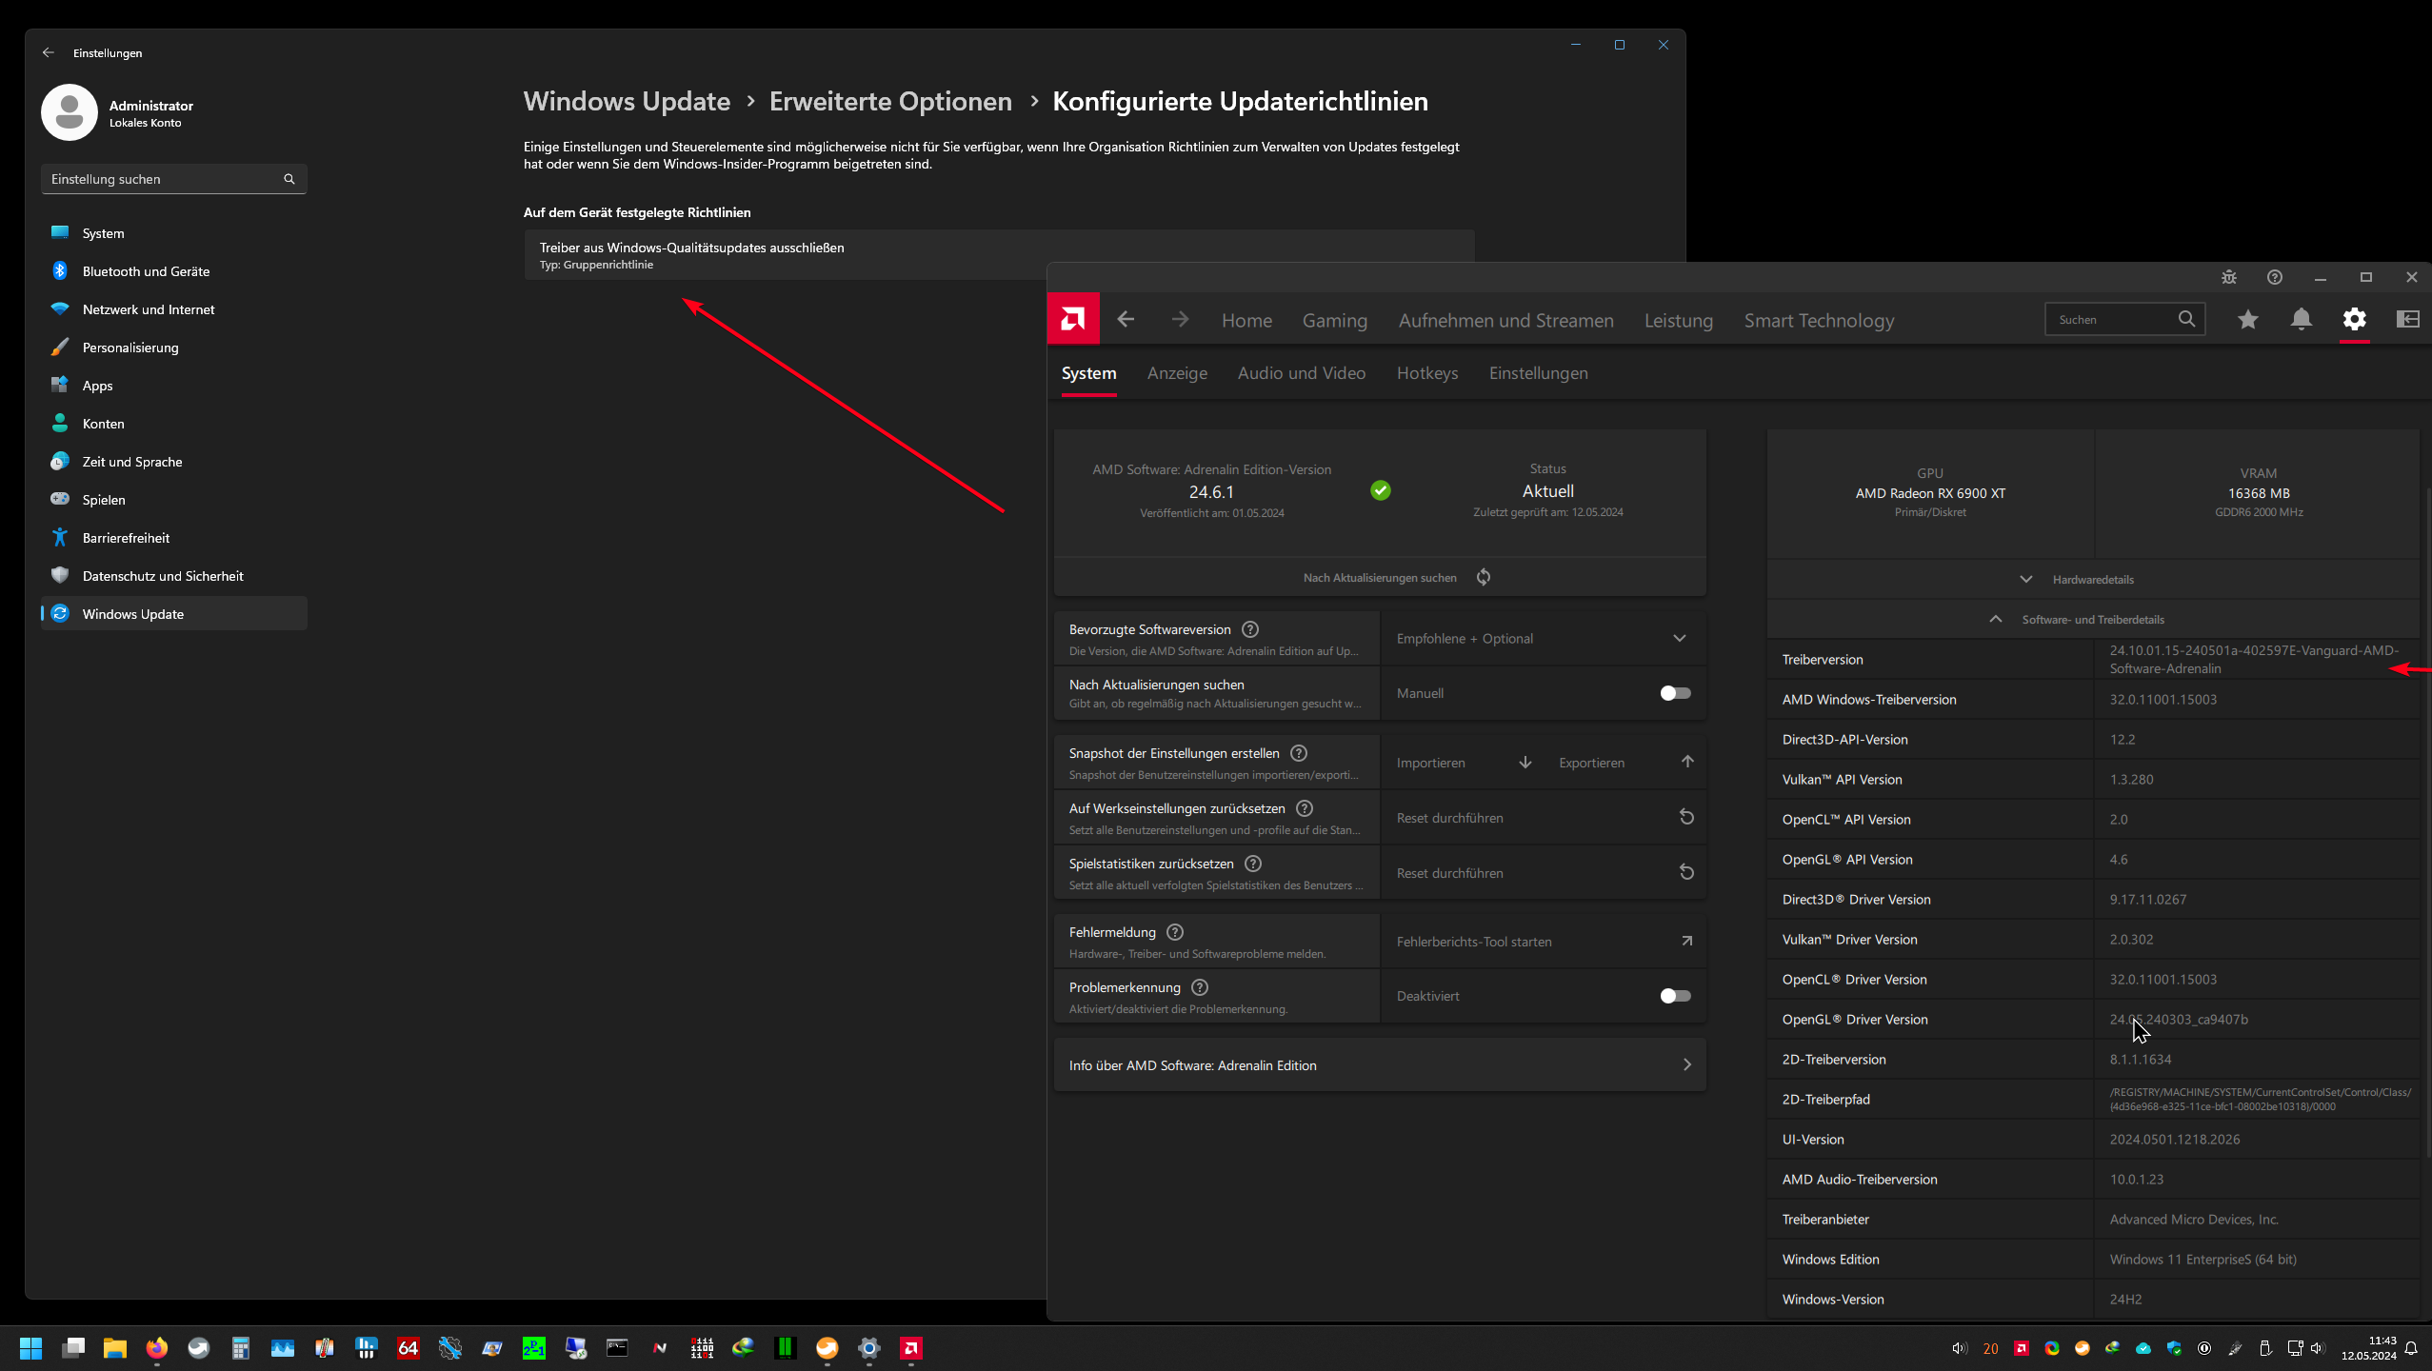Image resolution: width=2432 pixels, height=1371 pixels.
Task: Expand Hardwaredetails section
Action: click(2092, 579)
